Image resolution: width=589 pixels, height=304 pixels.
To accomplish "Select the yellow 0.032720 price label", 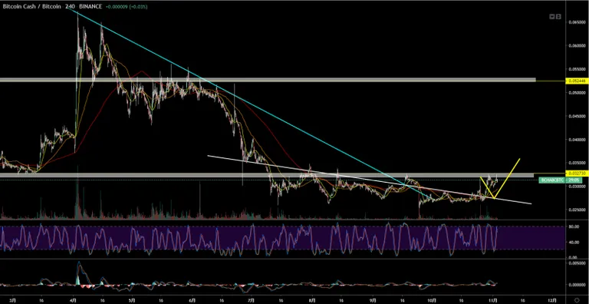I will pyautogui.click(x=577, y=173).
